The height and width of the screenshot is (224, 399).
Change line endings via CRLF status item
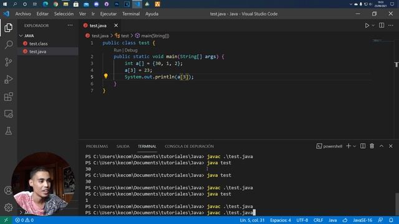tap(318, 220)
